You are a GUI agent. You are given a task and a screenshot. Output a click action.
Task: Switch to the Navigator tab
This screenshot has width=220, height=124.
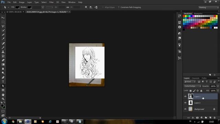coord(198,14)
